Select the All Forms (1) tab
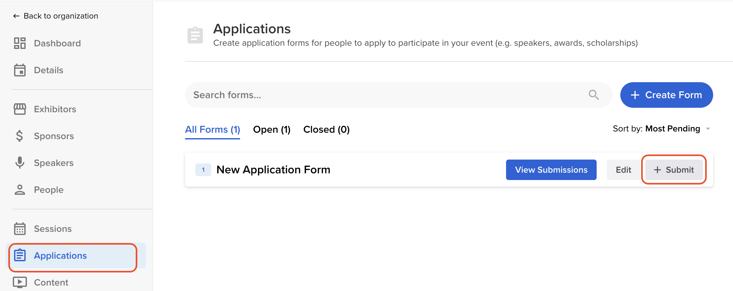The width and height of the screenshot is (733, 291). (213, 130)
